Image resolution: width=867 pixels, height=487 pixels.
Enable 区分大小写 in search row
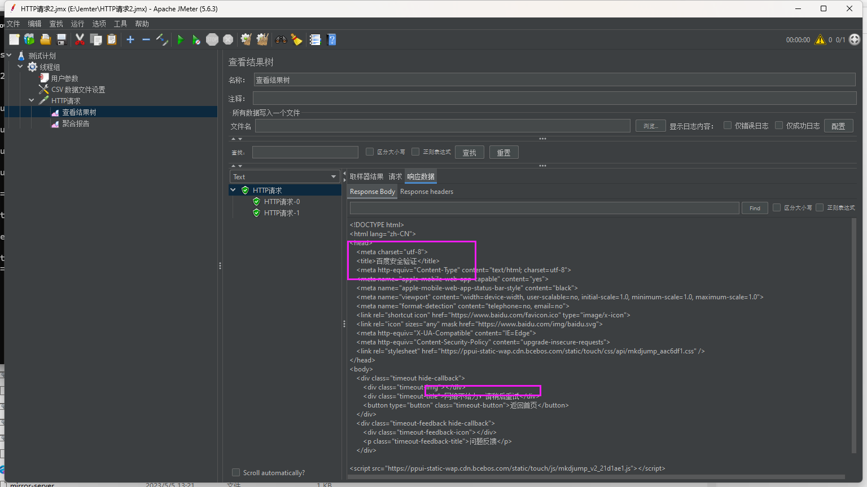(x=370, y=152)
